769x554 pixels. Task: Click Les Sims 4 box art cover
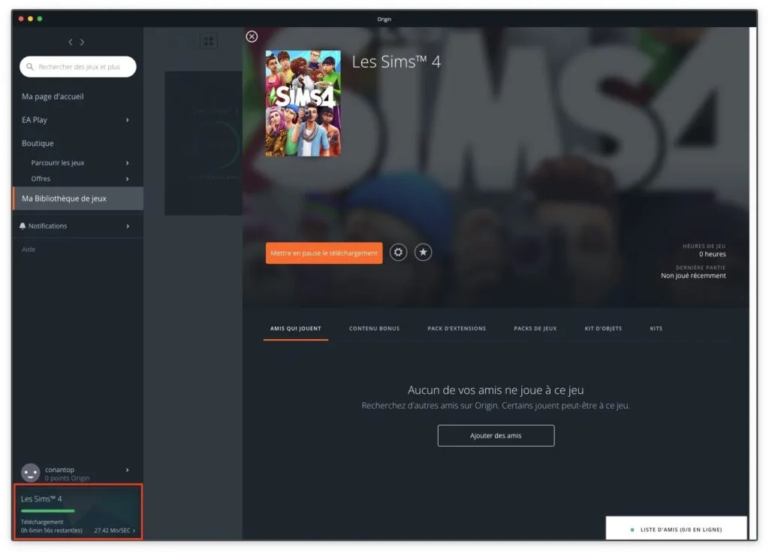tap(303, 103)
